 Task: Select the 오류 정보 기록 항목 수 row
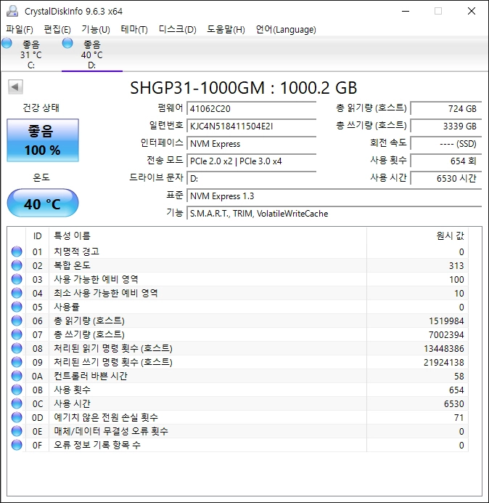238,445
